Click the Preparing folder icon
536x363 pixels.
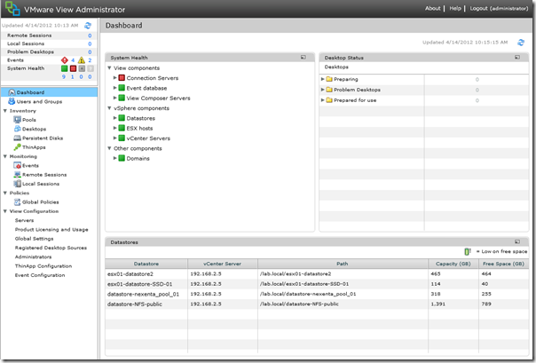[x=329, y=79]
